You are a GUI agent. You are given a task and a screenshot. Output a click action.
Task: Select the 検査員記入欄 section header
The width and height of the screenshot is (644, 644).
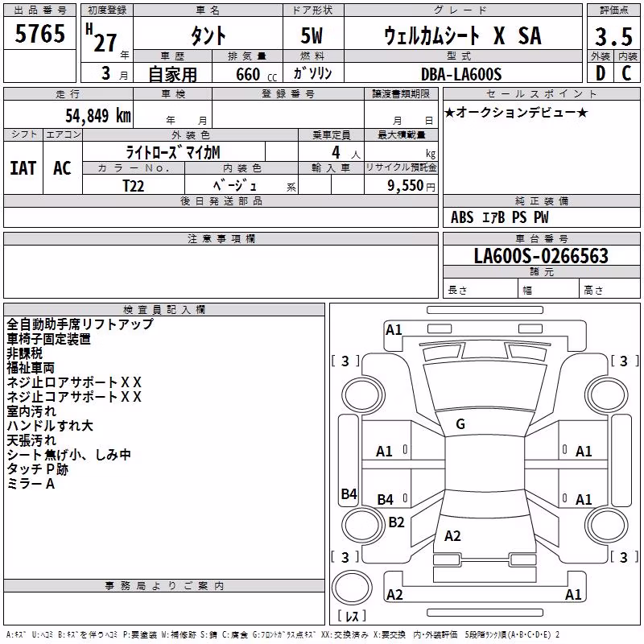164,310
